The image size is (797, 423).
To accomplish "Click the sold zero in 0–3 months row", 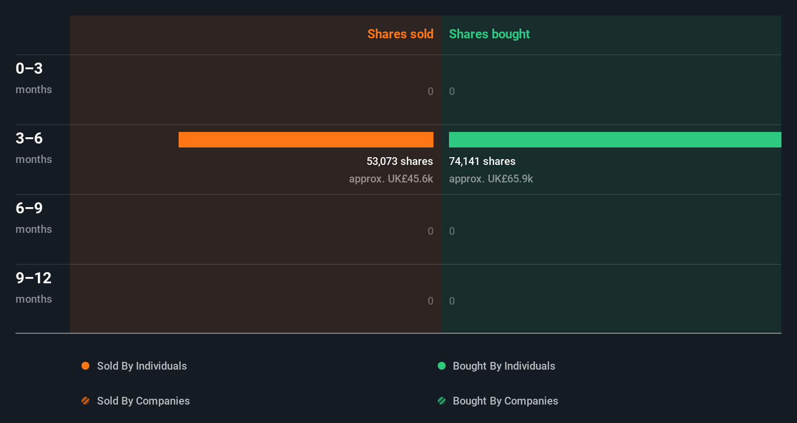I will pos(431,91).
